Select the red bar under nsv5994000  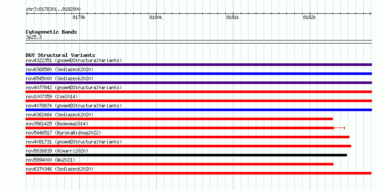point(179,164)
